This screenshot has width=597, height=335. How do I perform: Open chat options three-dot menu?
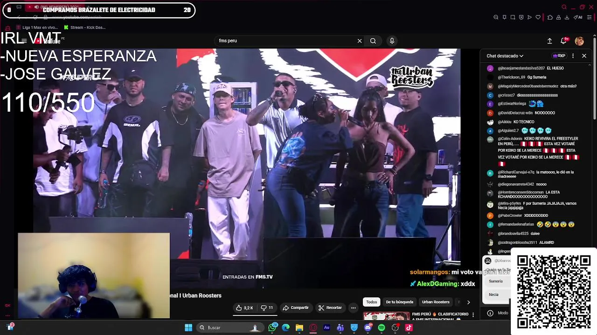pos(573,56)
